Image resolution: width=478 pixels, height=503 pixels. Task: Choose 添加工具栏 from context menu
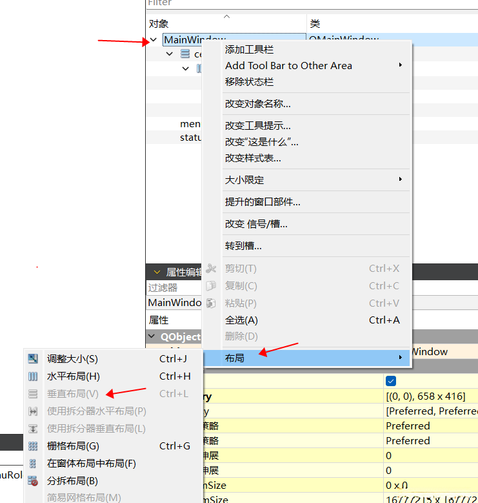point(249,50)
